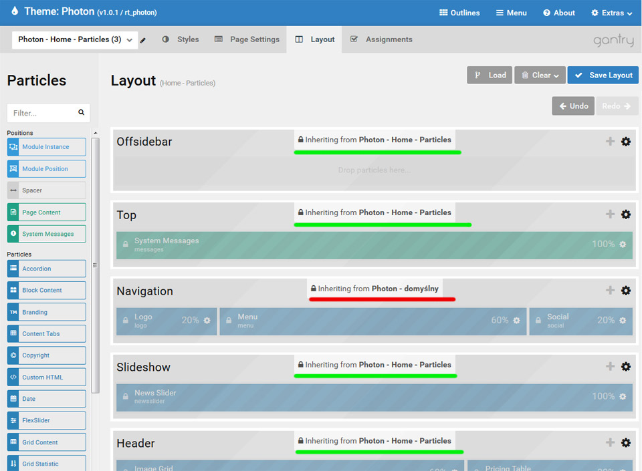Click the Logo particle block
Image resolution: width=642 pixels, height=471 pixels.
point(167,321)
